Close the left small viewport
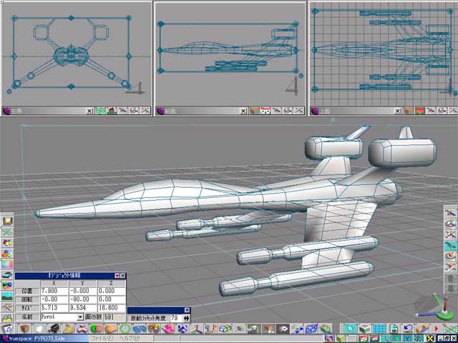Viewport: 458px width, 343px height. [x=89, y=111]
